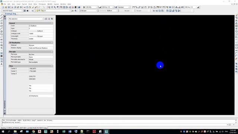
Task: Click the Aligned dimension toolbar icon
Action: [x=136, y=7]
